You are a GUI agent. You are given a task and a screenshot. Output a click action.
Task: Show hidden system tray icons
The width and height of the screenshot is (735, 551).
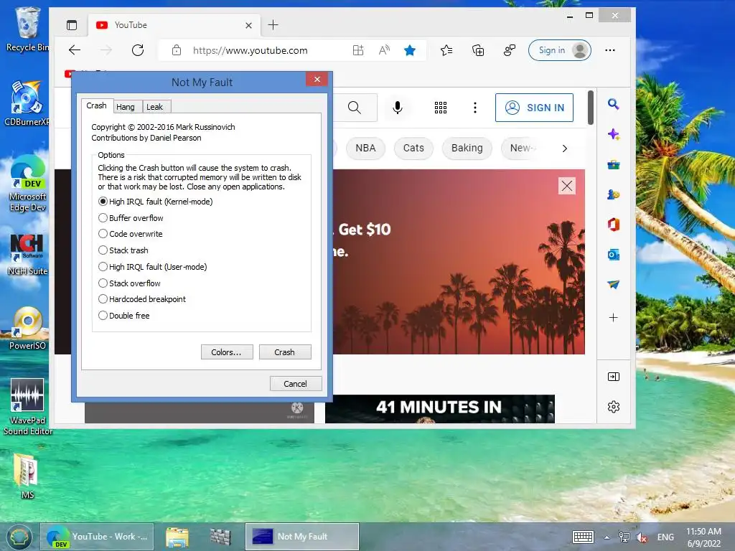[x=607, y=537]
